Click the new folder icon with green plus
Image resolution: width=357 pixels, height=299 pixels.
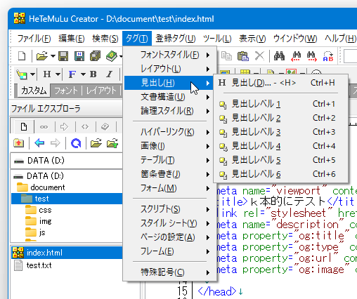pos(112,143)
